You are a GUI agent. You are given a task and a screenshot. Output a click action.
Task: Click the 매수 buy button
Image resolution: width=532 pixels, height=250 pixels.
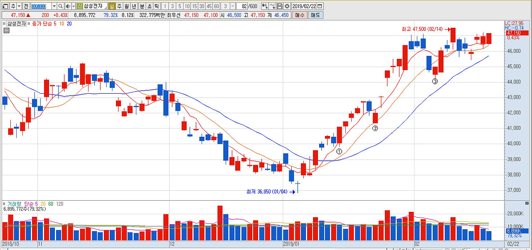click(300, 15)
